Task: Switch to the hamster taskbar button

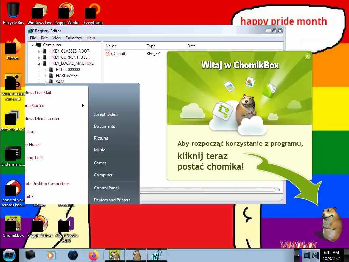Action: click(136, 255)
